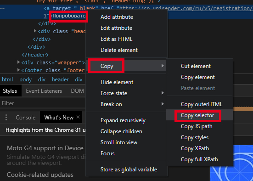
Task: Choose Copy full XPath
Action: pyautogui.click(x=200, y=159)
